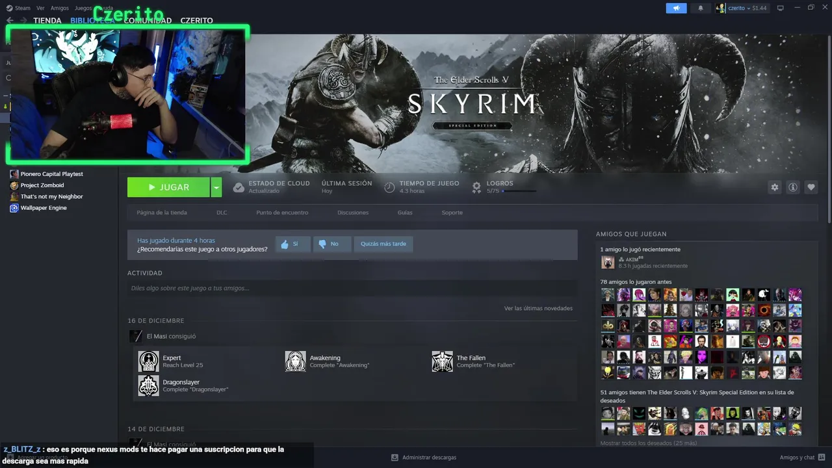Click the Skyrim Special Edition logo banner

[x=472, y=103]
